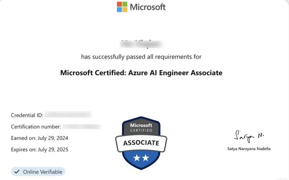Click the 'Microsoft Certified' text on the shield
The image size is (289, 180).
tap(141, 127)
